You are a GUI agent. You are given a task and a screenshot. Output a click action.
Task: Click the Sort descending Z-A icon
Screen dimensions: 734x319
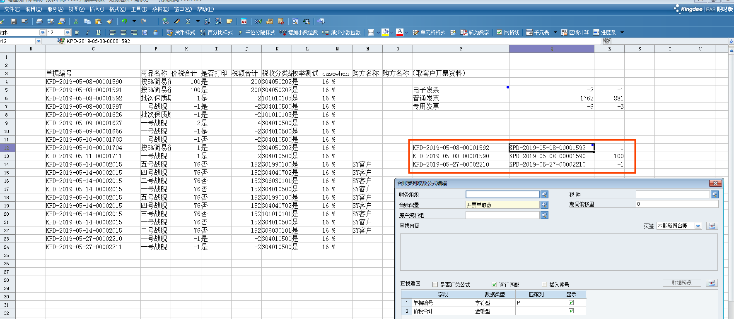(218, 21)
